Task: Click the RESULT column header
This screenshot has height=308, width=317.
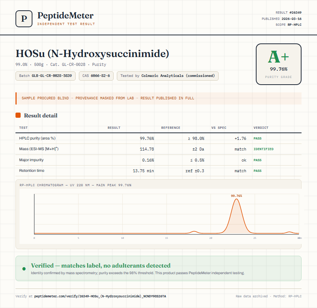Action: pyautogui.click(x=114, y=128)
